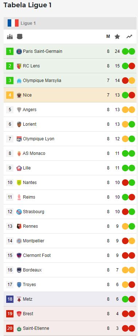Open RC Lens team link

click(x=31, y=66)
